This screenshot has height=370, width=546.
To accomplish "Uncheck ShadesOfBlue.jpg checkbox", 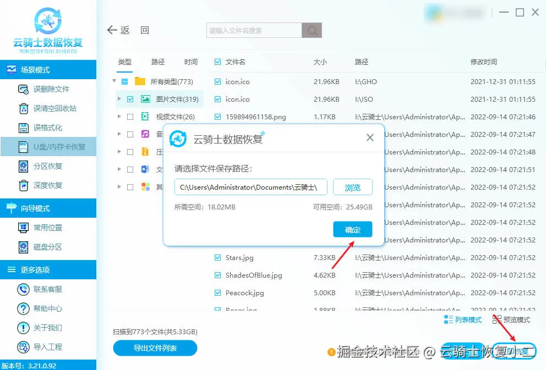I will point(217,275).
